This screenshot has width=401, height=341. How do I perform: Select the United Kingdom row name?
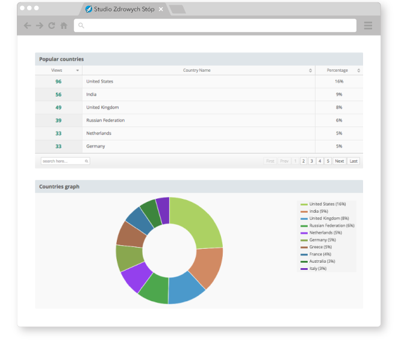102,107
